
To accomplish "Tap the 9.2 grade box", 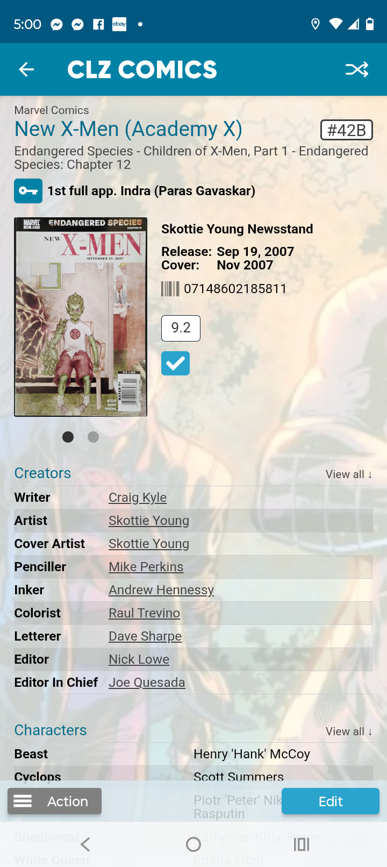I will tap(181, 328).
